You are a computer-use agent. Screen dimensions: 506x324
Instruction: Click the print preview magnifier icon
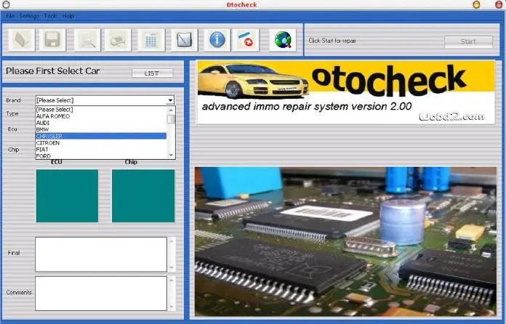[x=87, y=40]
